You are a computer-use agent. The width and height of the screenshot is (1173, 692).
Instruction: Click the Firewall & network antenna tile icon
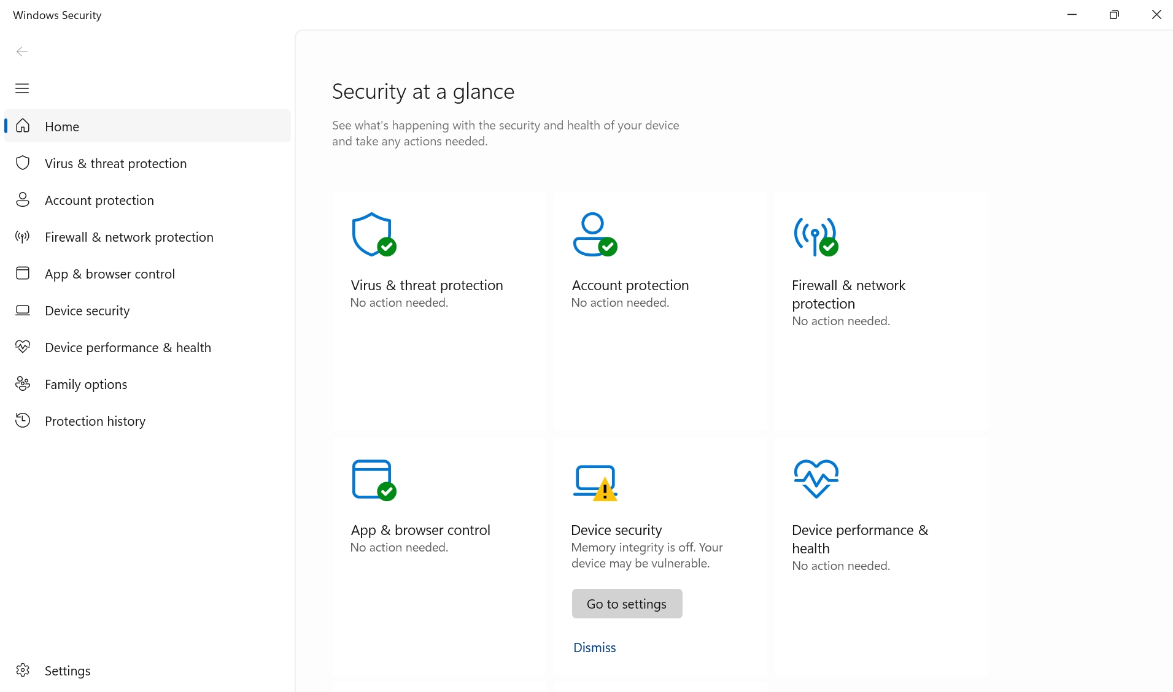pos(815,236)
